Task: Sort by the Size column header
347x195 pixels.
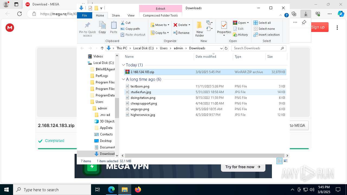Action: pos(276,57)
